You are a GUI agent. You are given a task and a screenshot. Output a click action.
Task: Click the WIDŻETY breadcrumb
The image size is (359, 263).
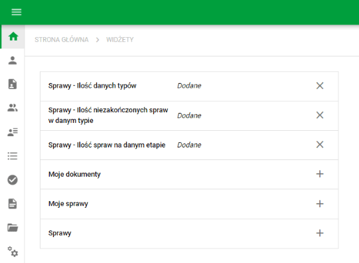(x=119, y=40)
